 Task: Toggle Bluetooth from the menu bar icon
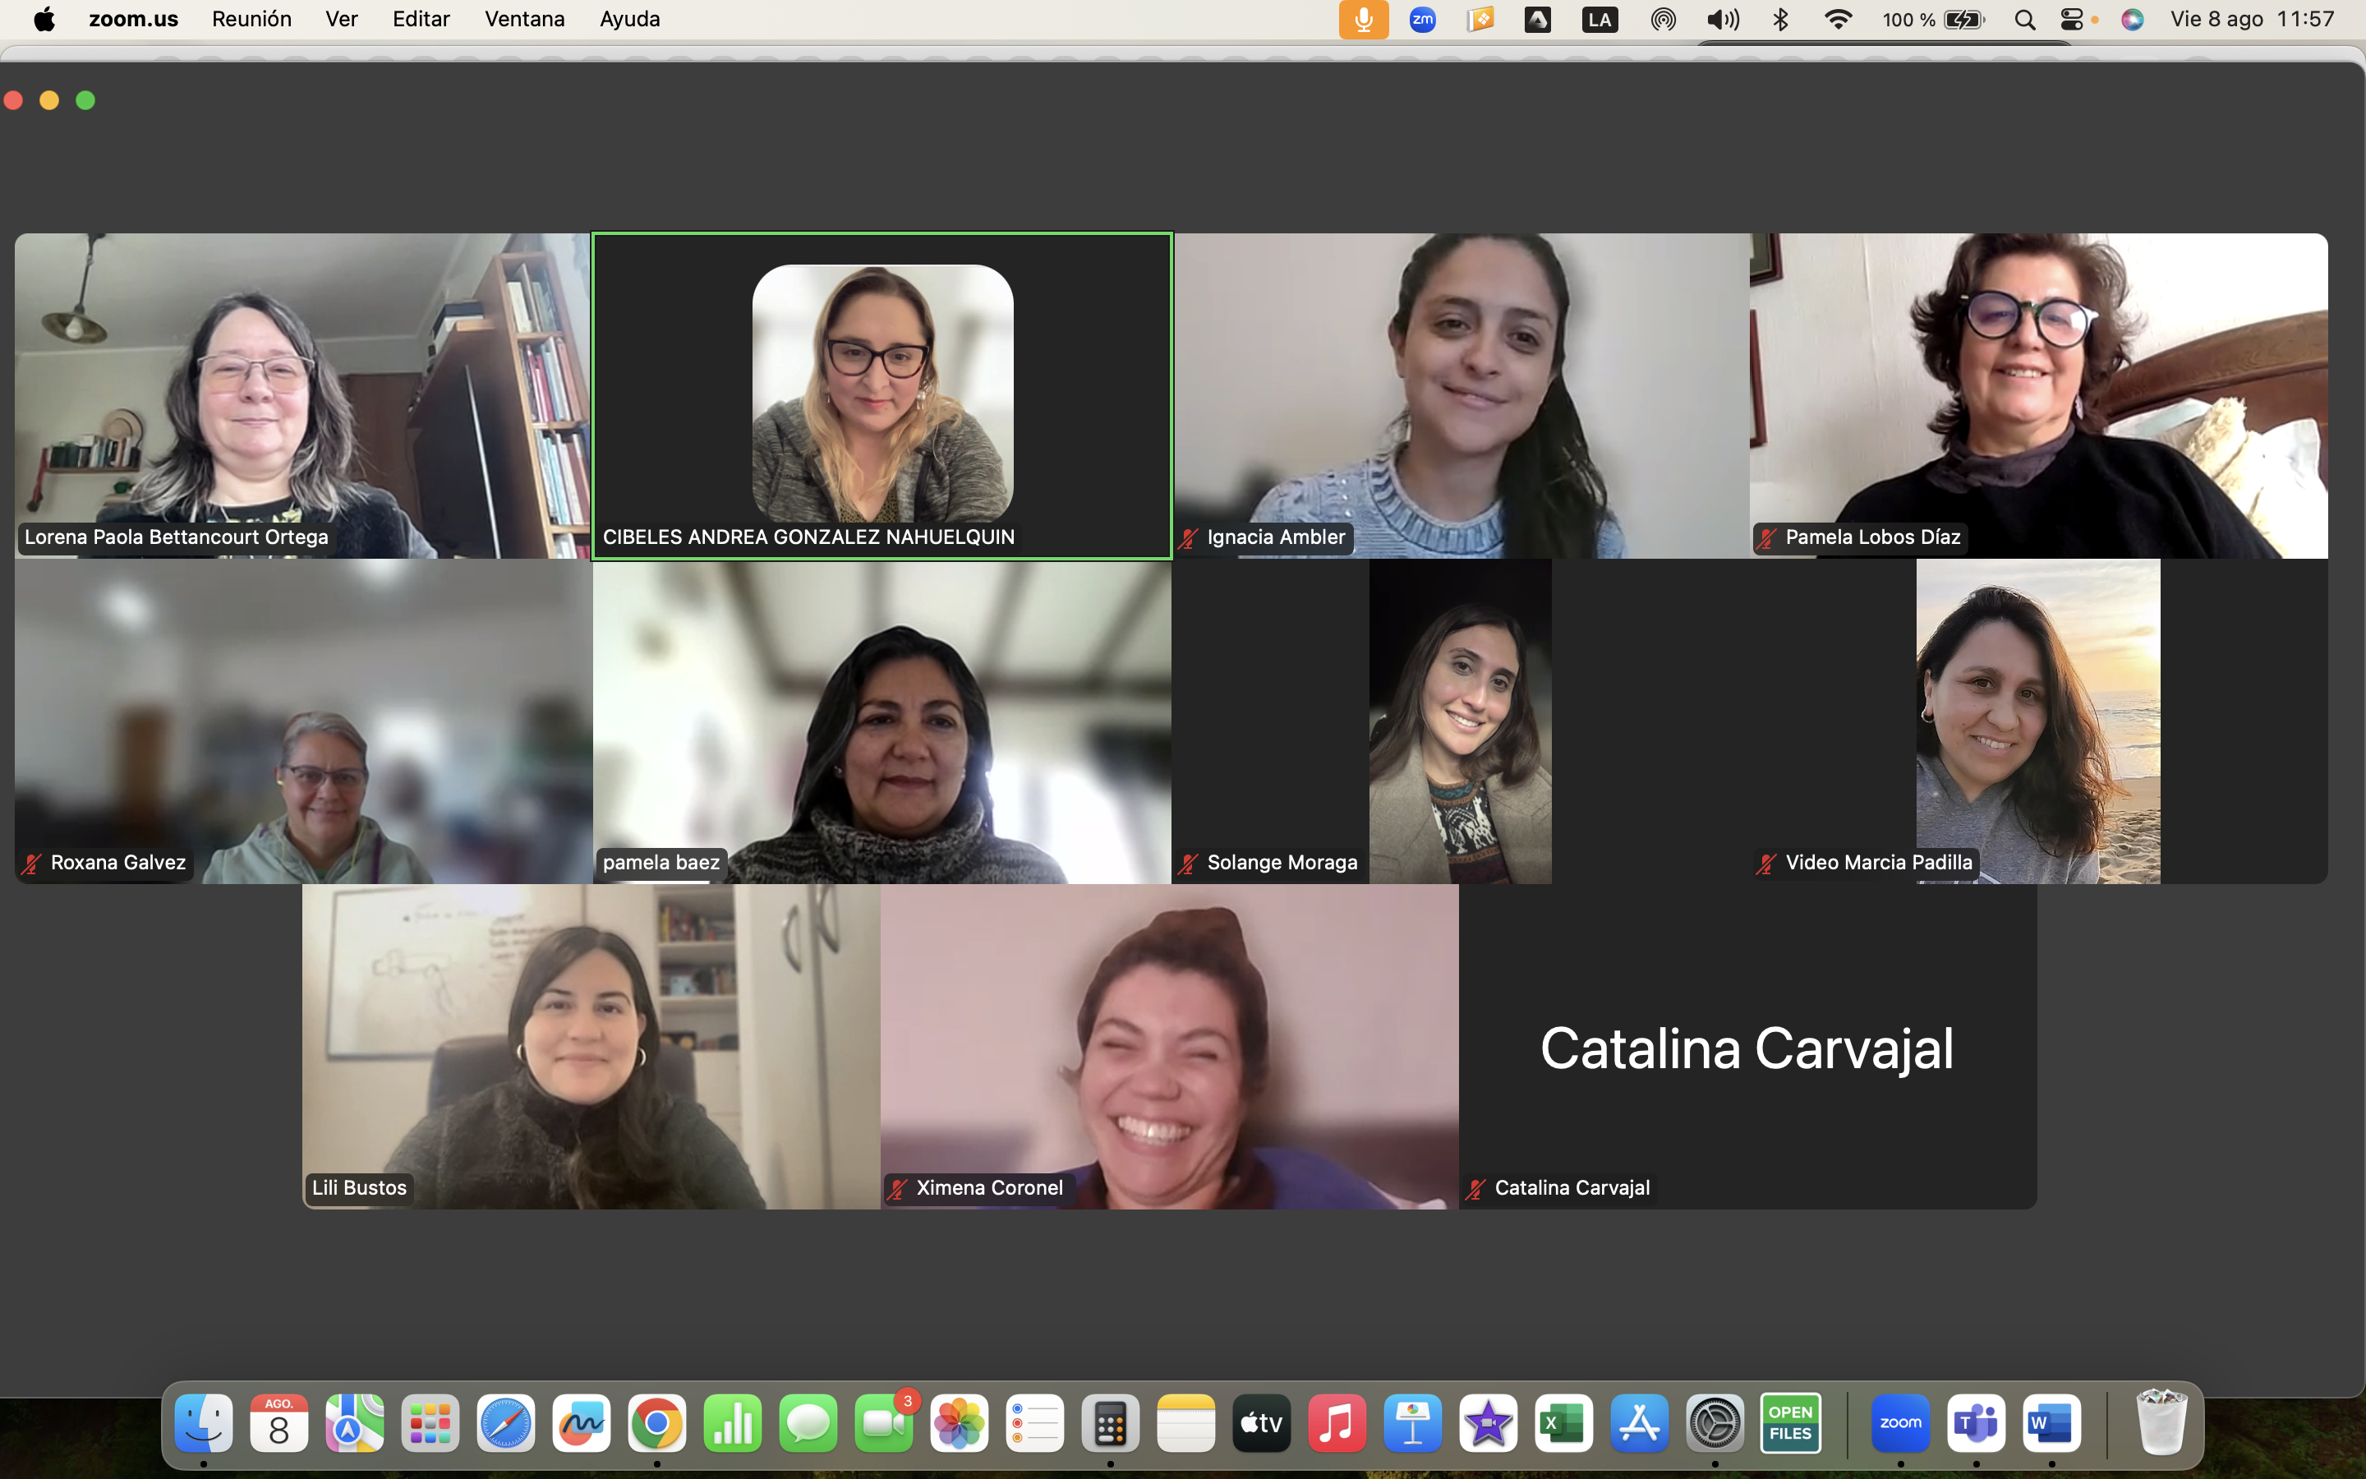pos(1780,20)
